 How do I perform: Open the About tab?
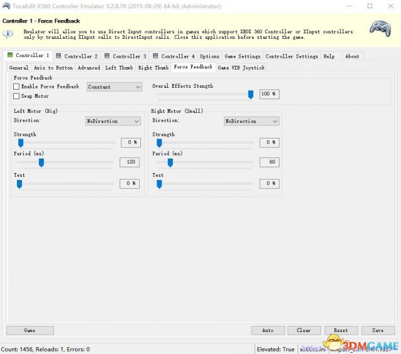[x=352, y=56]
